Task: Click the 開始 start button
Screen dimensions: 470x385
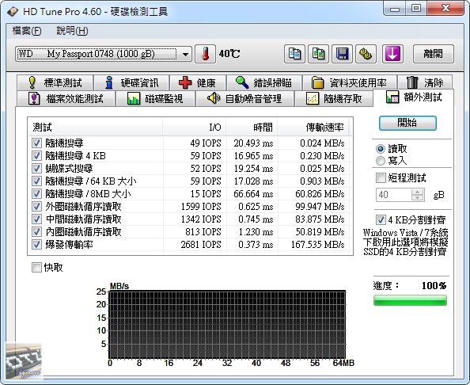Action: click(x=407, y=123)
